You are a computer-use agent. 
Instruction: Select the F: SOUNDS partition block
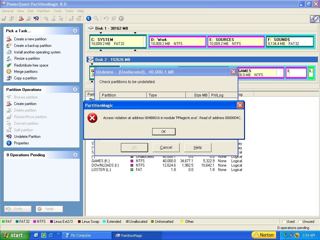click(290, 42)
